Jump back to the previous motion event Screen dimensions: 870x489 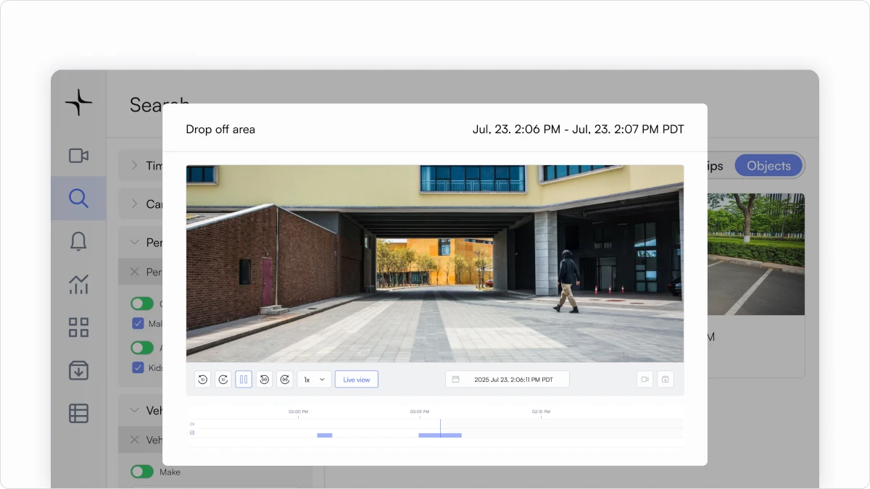tap(265, 379)
